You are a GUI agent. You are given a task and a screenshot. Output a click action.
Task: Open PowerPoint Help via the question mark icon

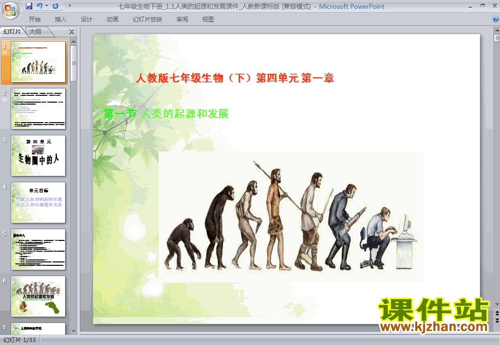click(x=496, y=19)
